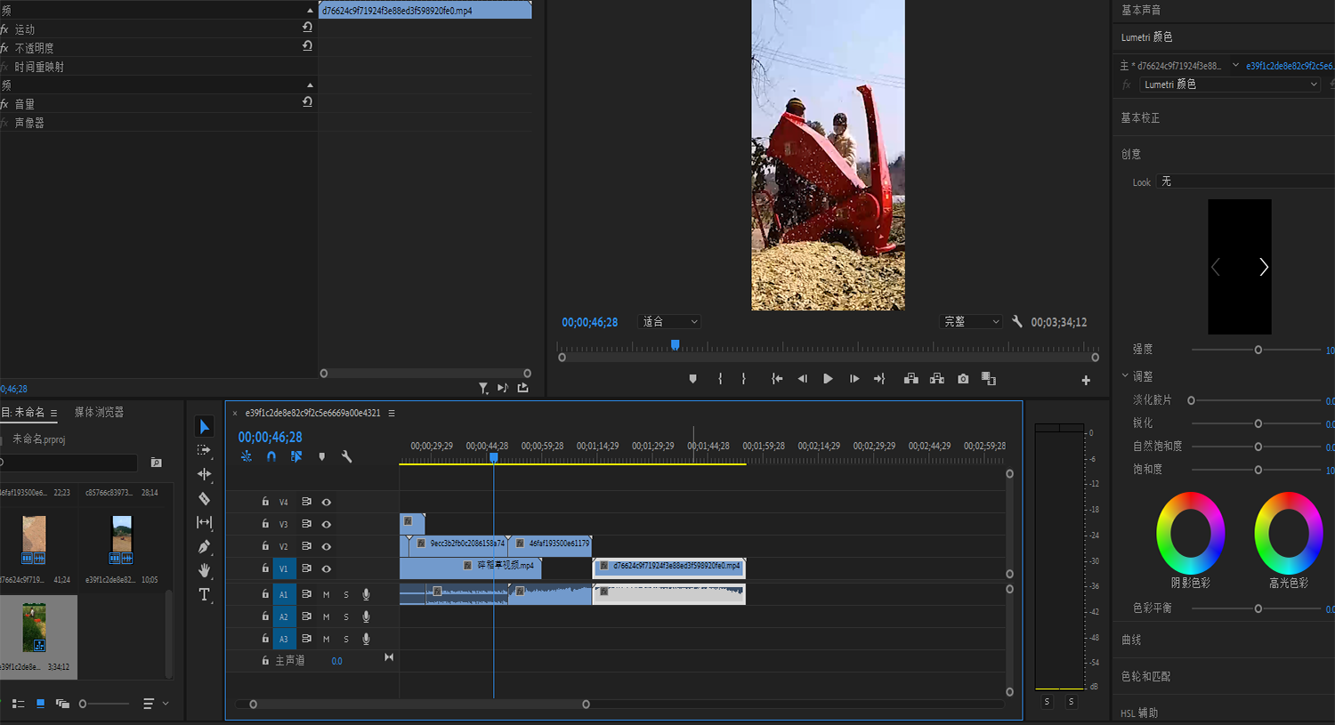Image resolution: width=1335 pixels, height=725 pixels.
Task: Mark Out point in Program Monitor
Action: coord(744,379)
